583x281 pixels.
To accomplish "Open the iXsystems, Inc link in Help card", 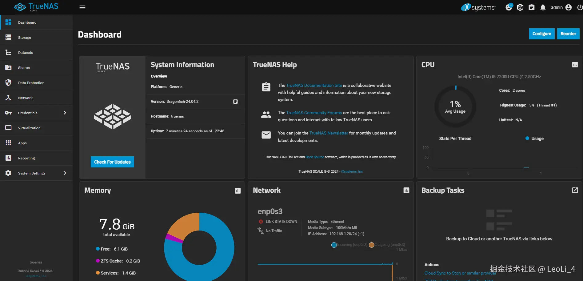I will pyautogui.click(x=352, y=171).
